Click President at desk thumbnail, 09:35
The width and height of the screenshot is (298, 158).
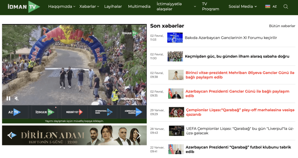[176, 93]
